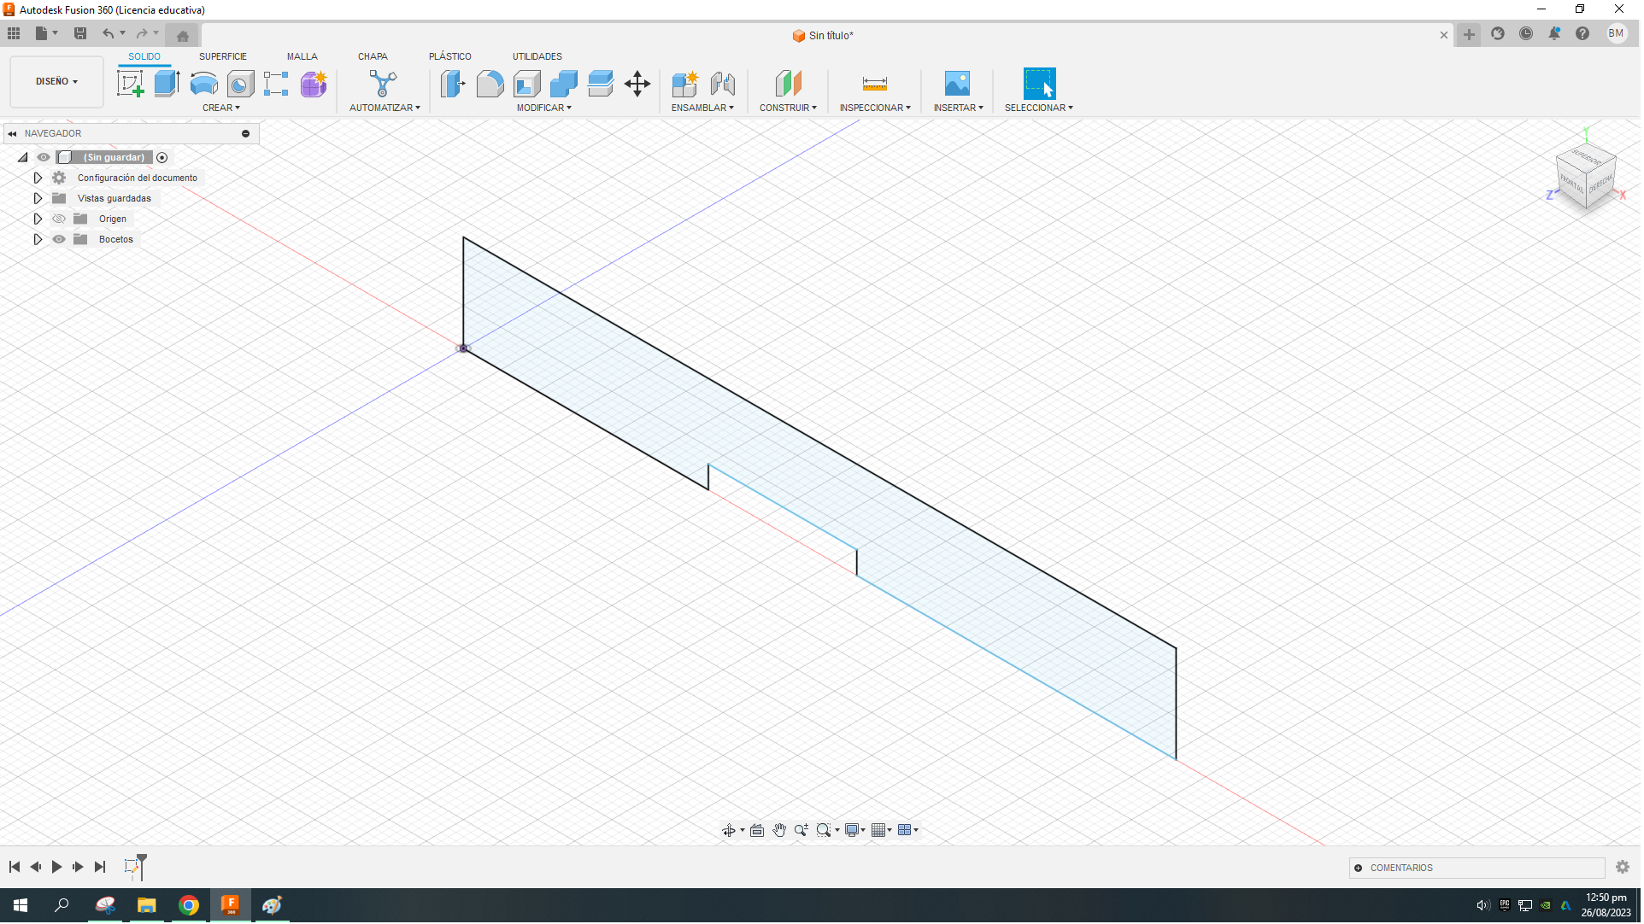The height and width of the screenshot is (924, 1644).
Task: Select the Pan tool in navigation bar
Action: [x=778, y=829]
